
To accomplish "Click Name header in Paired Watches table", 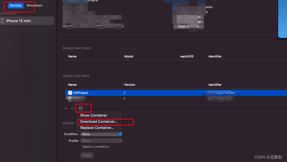I will point(72,56).
